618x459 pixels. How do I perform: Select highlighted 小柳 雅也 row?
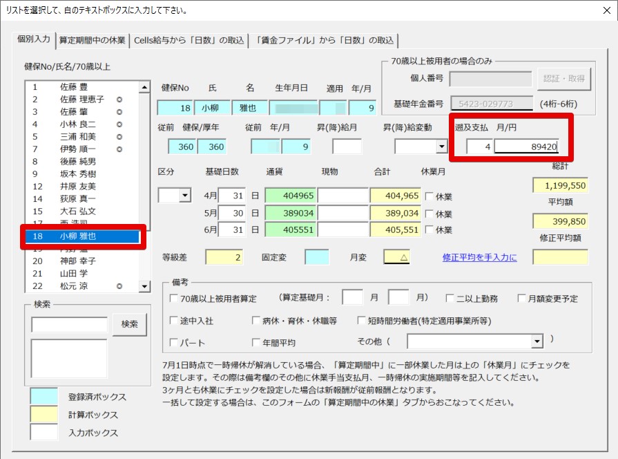81,236
